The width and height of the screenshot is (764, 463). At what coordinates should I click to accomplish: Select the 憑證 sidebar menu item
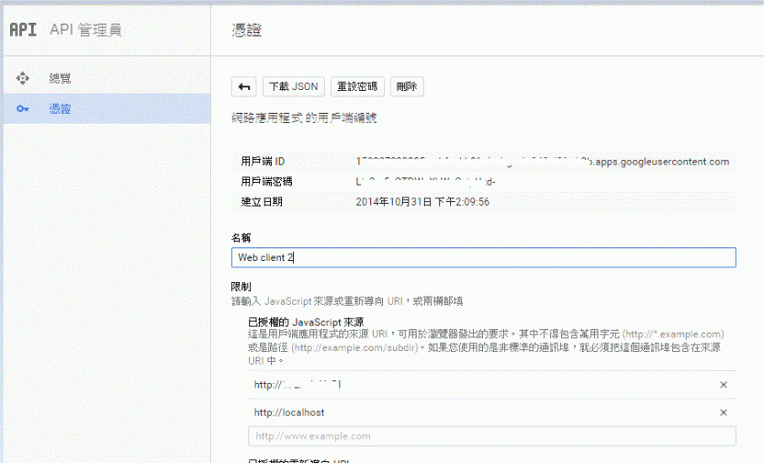[x=60, y=109]
